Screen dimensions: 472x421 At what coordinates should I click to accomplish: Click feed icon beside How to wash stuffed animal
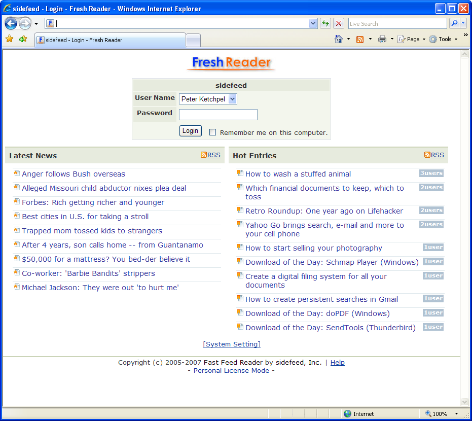[240, 173]
